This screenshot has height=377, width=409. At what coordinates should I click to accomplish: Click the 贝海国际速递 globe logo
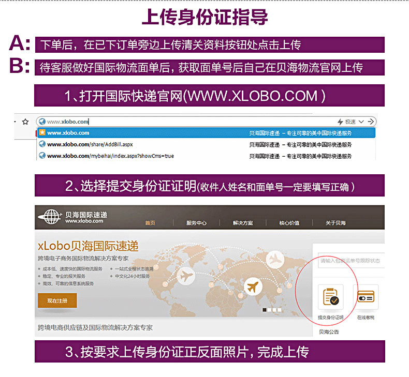click(50, 217)
